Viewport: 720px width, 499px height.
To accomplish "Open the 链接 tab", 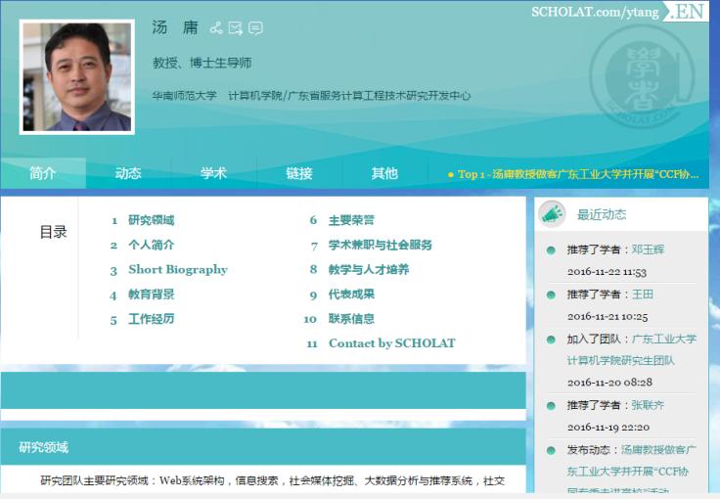I will coord(299,173).
